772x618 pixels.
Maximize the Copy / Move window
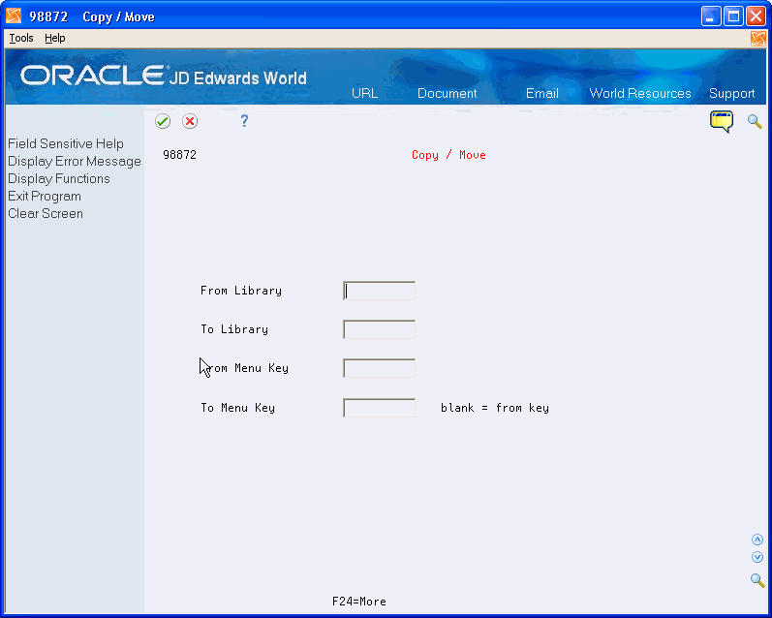[x=733, y=16]
